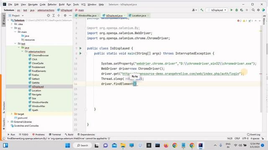Open IntelliJ IDEA icon on taskbar

[201, 145]
